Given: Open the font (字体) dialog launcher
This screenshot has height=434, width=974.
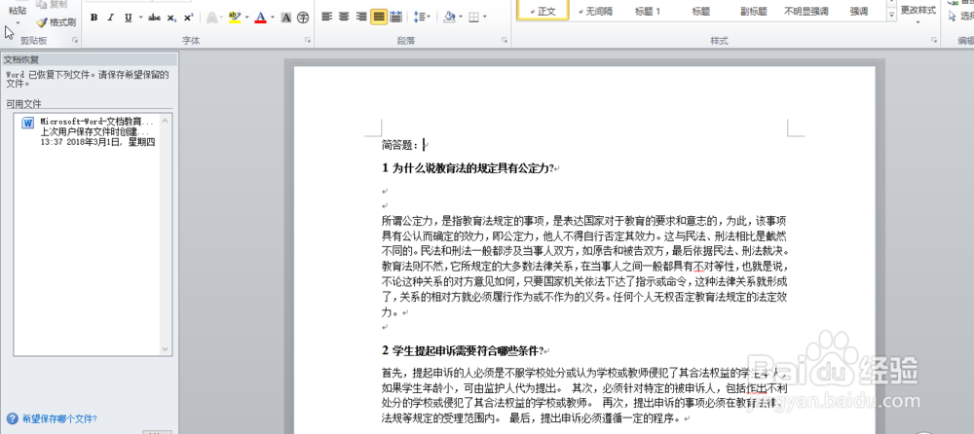Looking at the screenshot, I should click(x=308, y=41).
